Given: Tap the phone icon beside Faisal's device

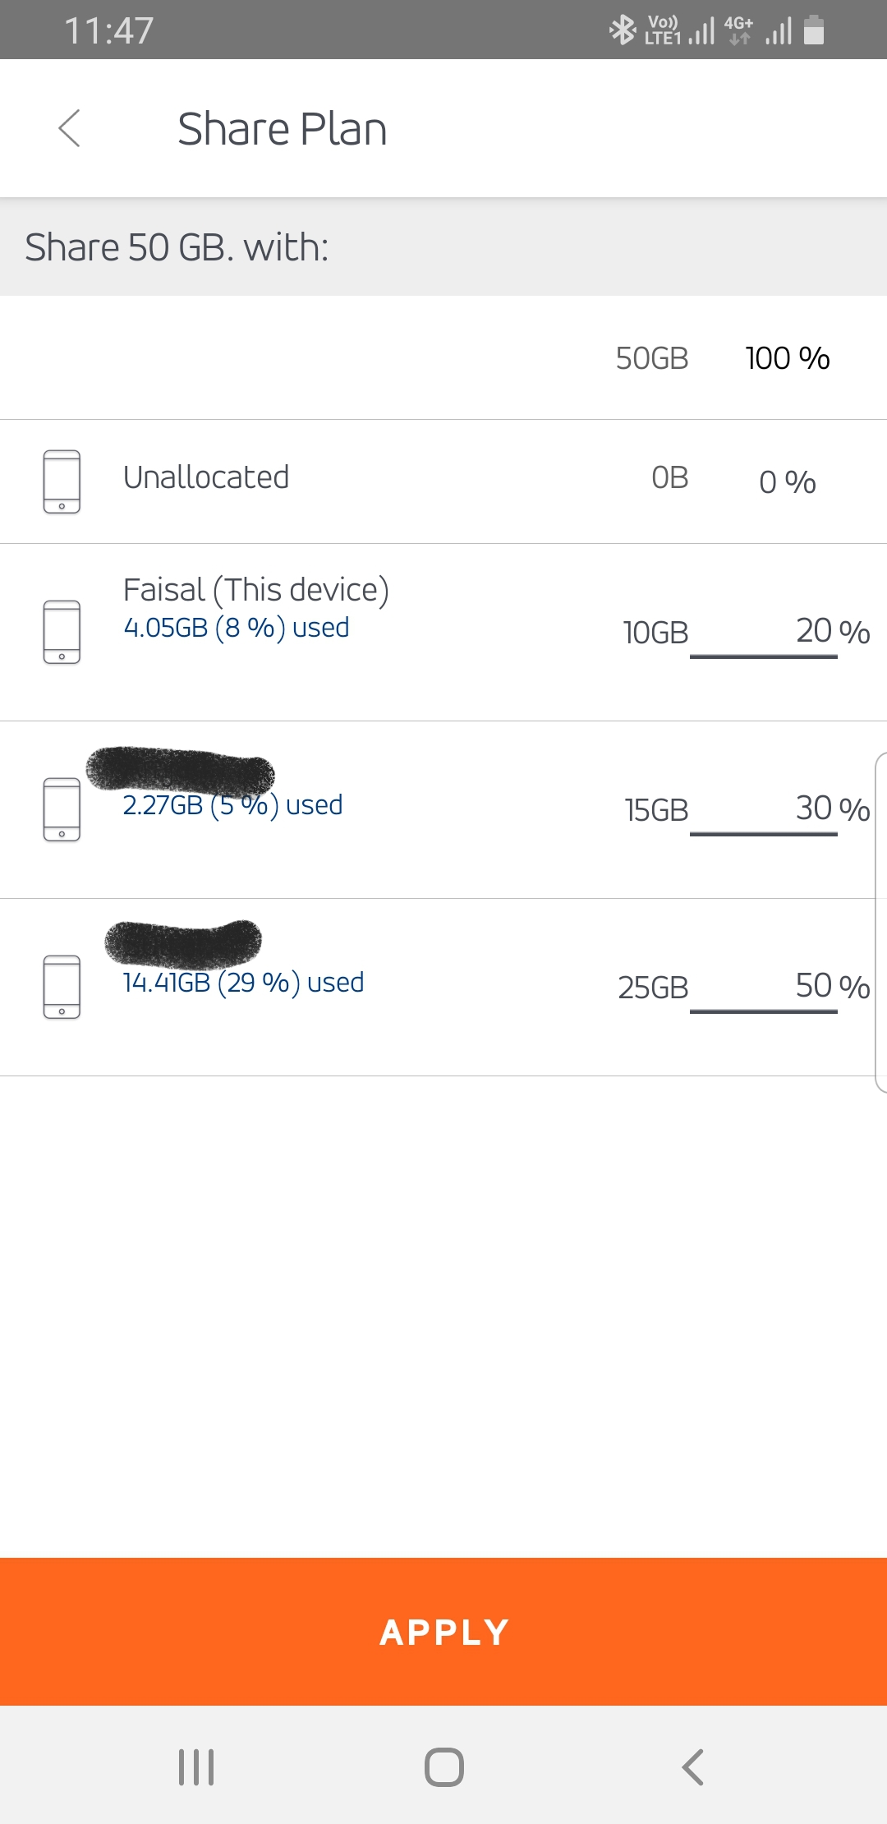Looking at the screenshot, I should (x=62, y=632).
